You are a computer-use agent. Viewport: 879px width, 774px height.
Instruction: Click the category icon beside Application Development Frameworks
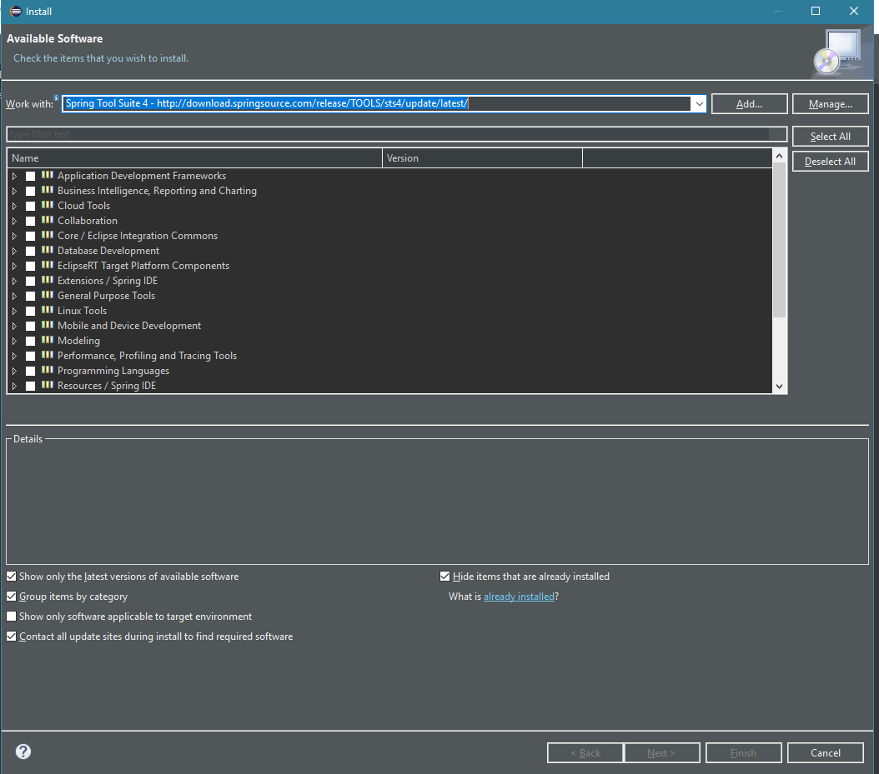47,175
